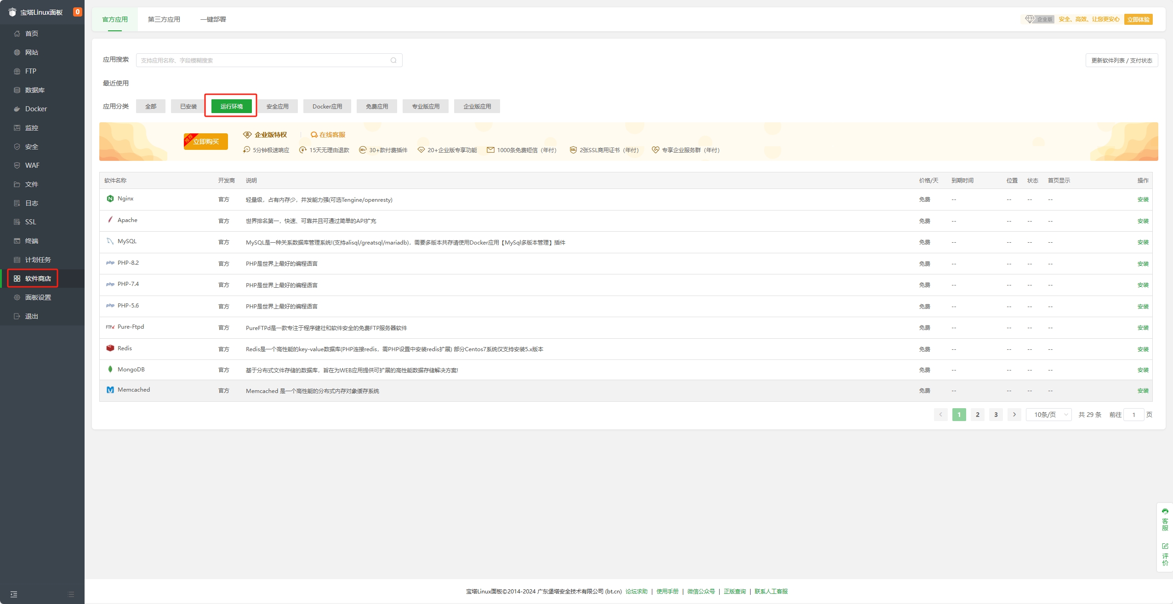Click the Nginx software icon
Image resolution: width=1173 pixels, height=604 pixels.
click(x=110, y=199)
